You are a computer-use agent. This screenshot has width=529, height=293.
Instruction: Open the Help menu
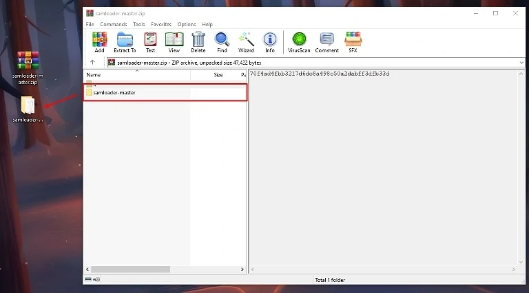click(207, 24)
